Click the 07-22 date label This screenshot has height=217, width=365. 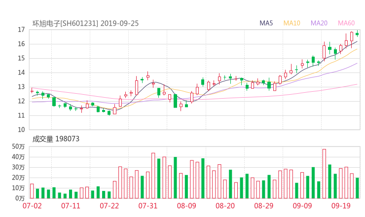[109, 206]
